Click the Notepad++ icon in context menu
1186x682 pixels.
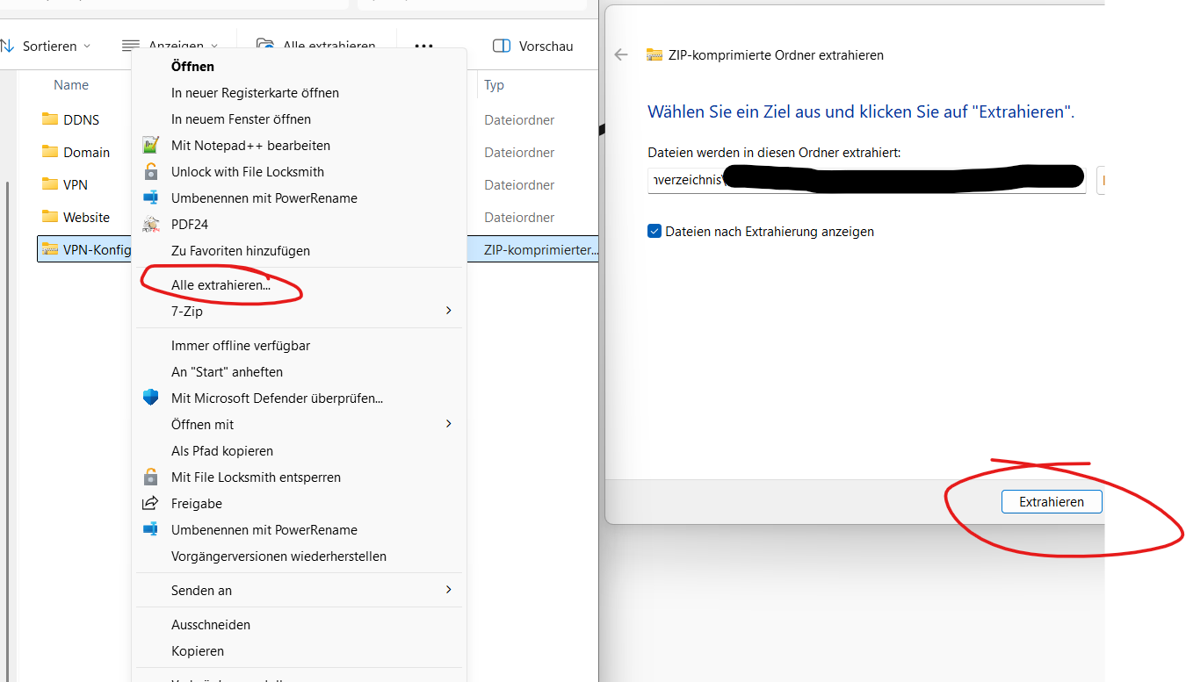pyautogui.click(x=151, y=145)
